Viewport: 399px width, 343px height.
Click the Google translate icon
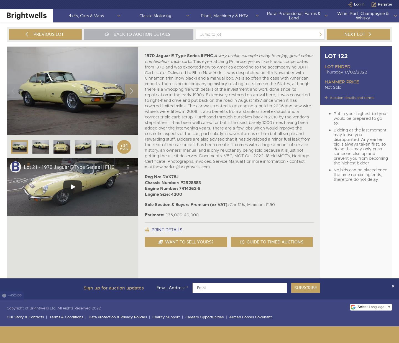353,307
